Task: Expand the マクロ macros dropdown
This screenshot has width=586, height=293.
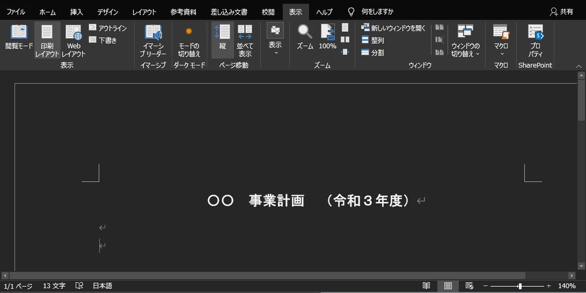Action: pyautogui.click(x=501, y=40)
